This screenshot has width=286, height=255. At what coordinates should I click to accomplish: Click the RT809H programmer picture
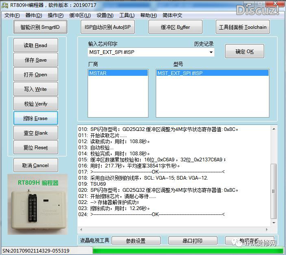[x=38, y=204]
